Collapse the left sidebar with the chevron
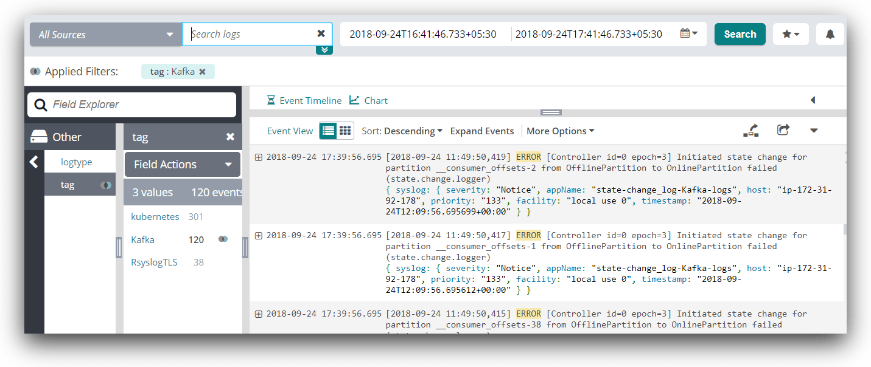The height and width of the screenshot is (367, 871). point(34,162)
